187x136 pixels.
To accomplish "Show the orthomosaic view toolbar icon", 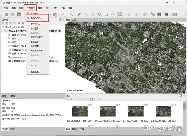I will click(x=159, y=14).
